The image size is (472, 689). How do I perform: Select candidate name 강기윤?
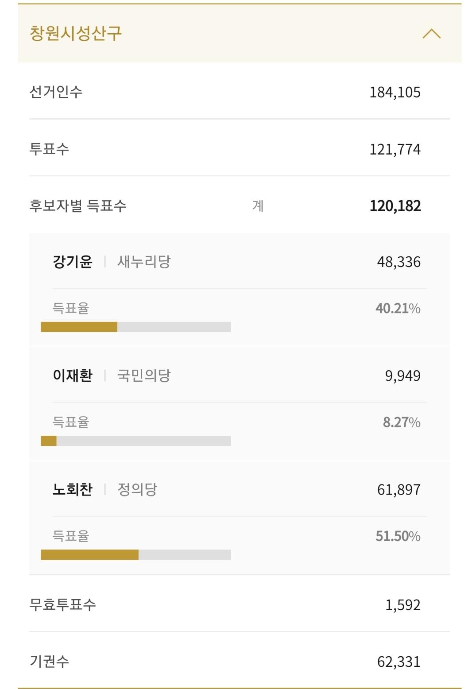(x=73, y=262)
